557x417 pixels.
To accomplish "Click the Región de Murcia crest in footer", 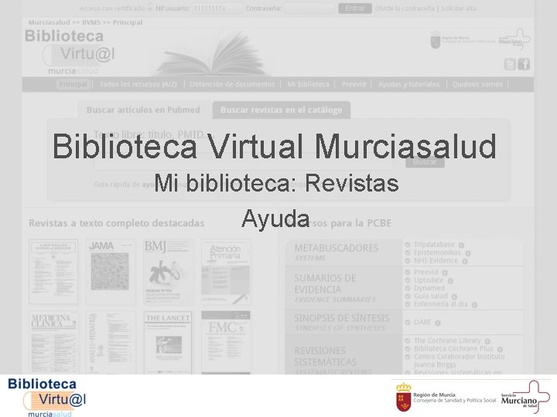I will 404,397.
